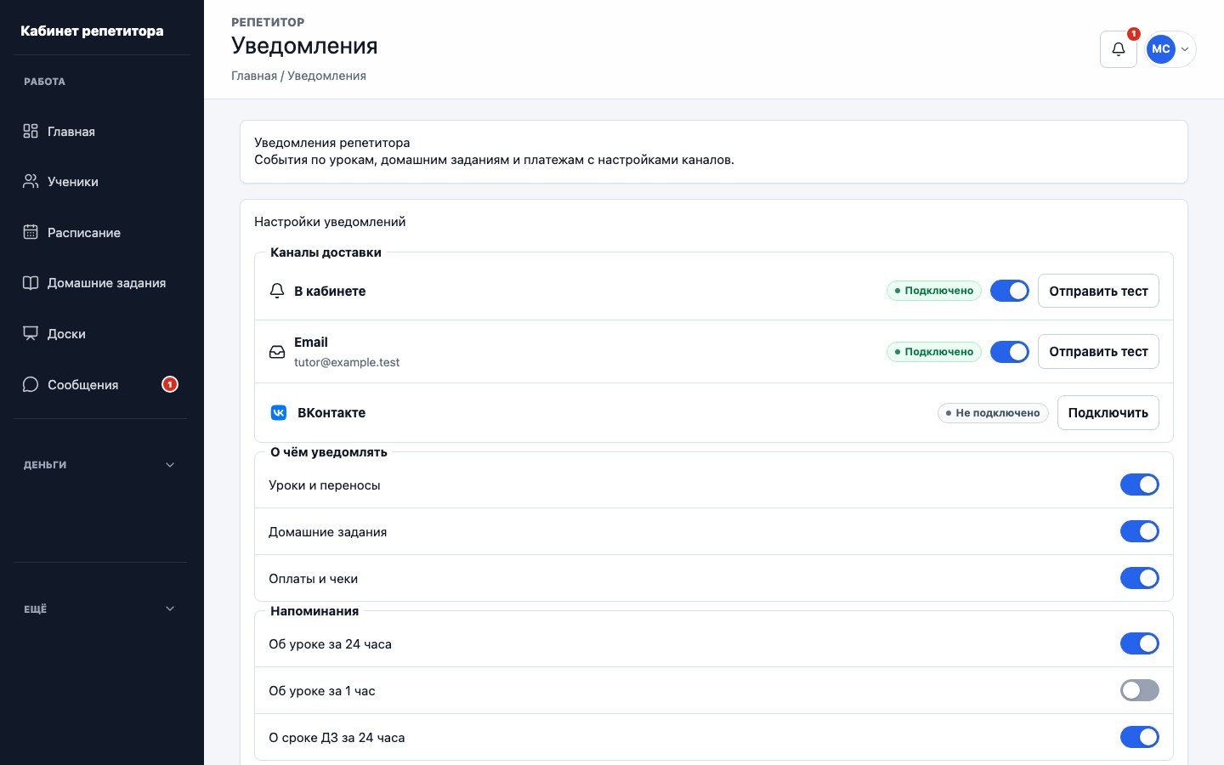Open the notifications bell in the header
The image size is (1224, 765).
(x=1119, y=49)
